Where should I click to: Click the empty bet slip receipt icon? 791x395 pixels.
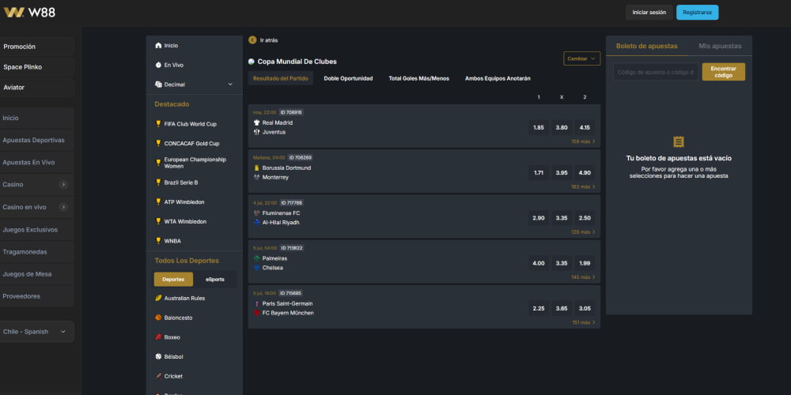pos(679,141)
